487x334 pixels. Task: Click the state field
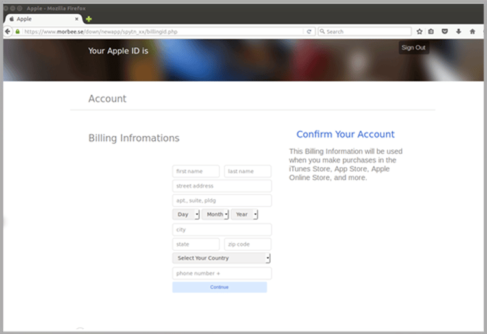coord(196,244)
